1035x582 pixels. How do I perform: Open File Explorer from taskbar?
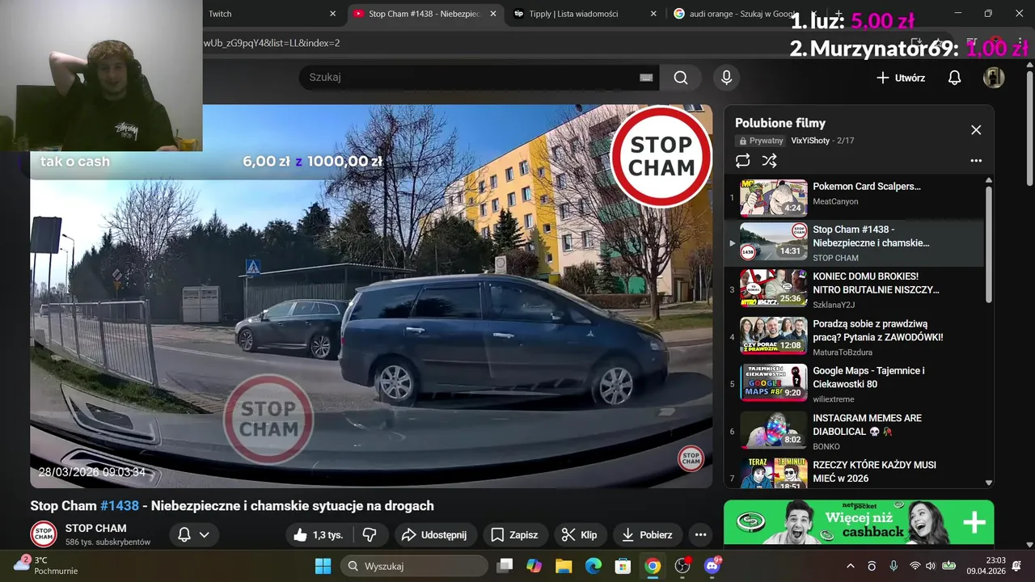(564, 566)
